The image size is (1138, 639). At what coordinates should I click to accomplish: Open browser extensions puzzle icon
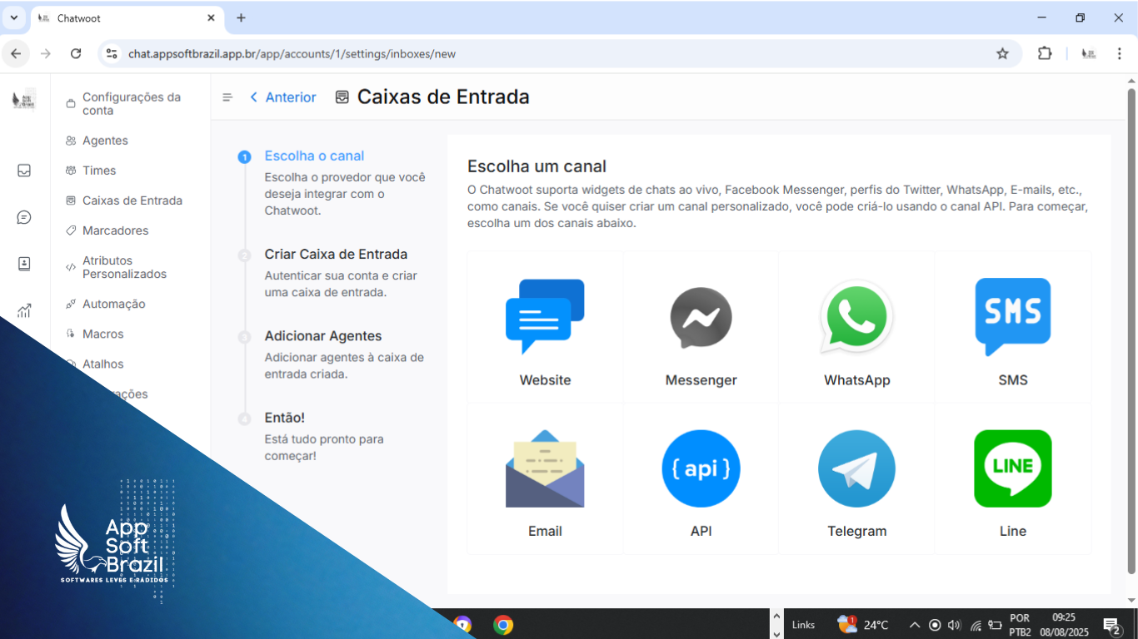click(x=1045, y=53)
